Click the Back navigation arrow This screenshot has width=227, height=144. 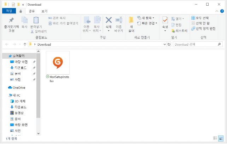point(7,44)
